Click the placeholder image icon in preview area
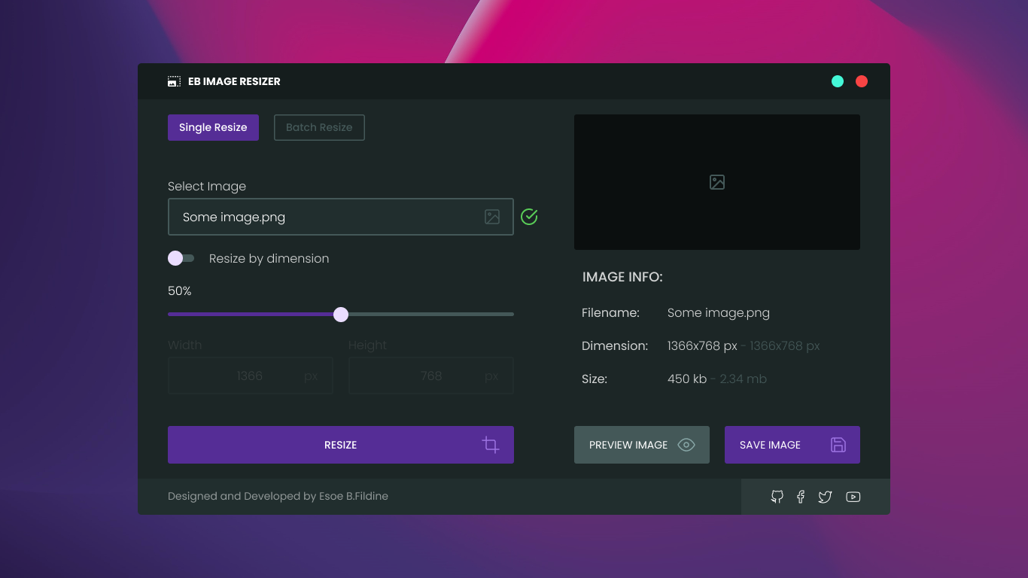Viewport: 1028px width, 578px height. [717, 182]
